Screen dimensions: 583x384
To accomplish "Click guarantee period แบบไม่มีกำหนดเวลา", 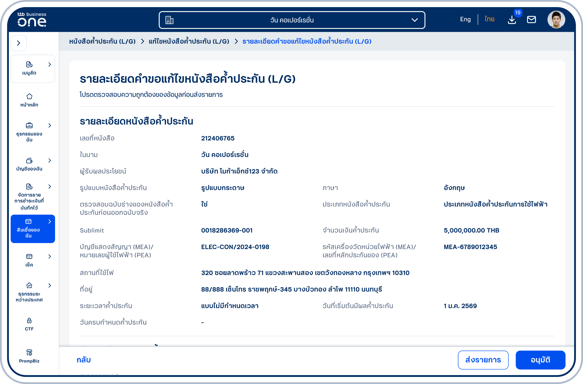I will pyautogui.click(x=230, y=306).
